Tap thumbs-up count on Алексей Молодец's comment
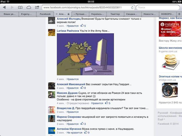This screenshot has height=136, width=182. click(83, 25)
